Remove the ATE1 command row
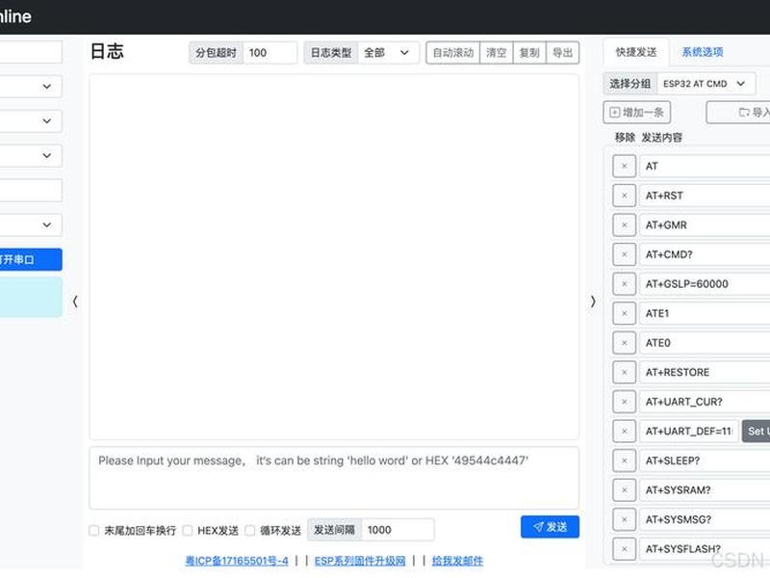 pyautogui.click(x=624, y=314)
